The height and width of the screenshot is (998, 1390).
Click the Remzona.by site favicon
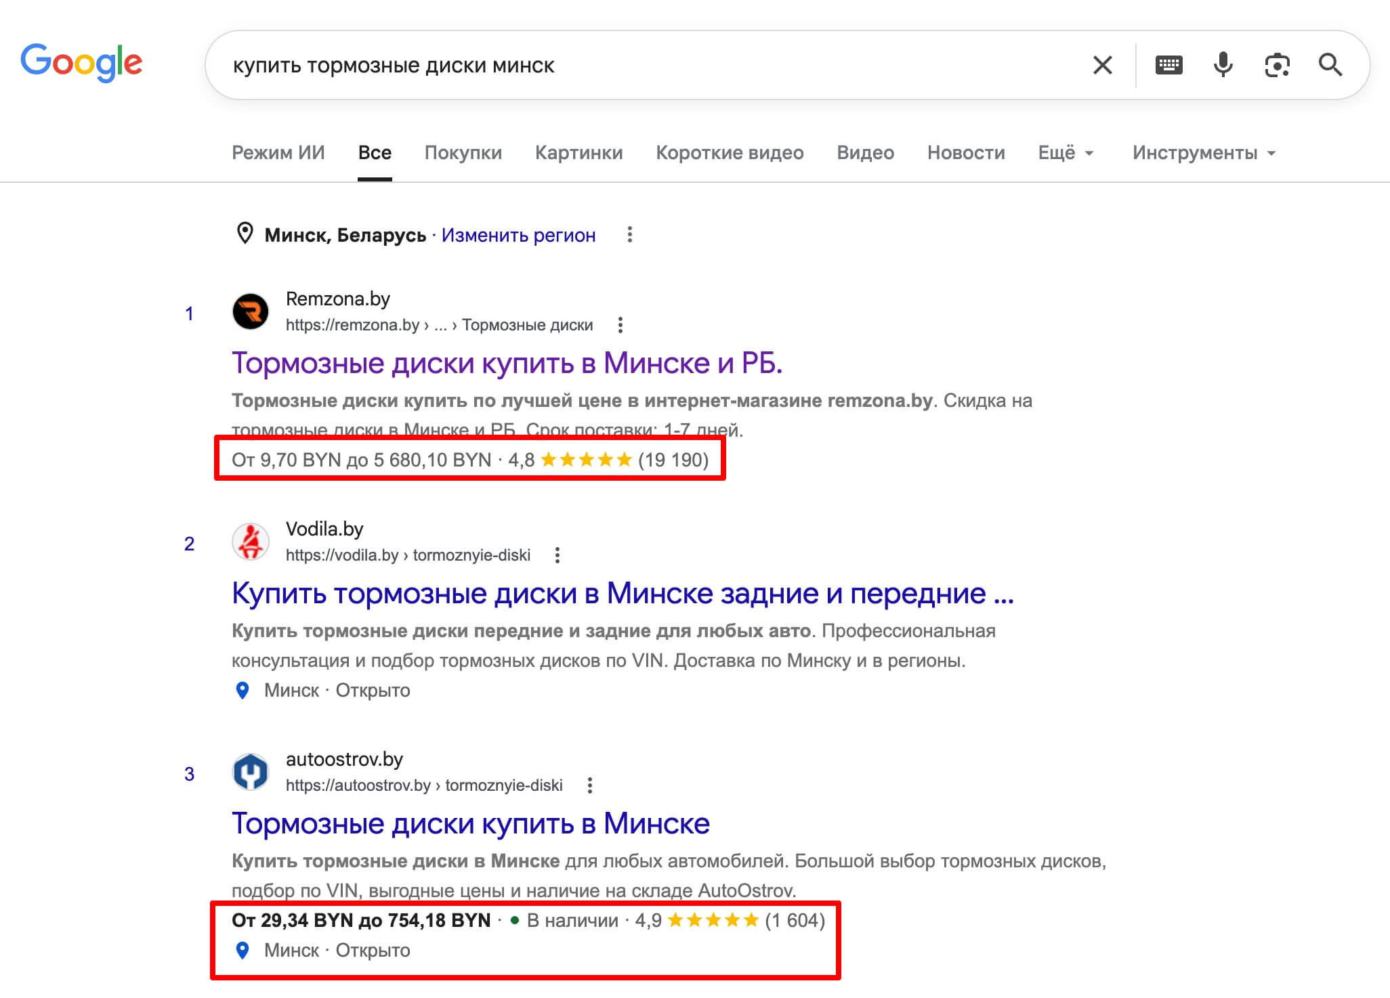251,311
